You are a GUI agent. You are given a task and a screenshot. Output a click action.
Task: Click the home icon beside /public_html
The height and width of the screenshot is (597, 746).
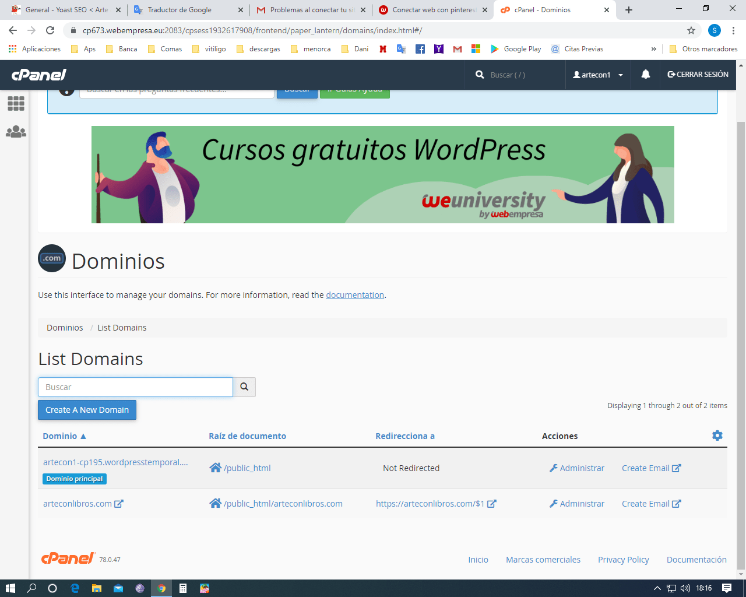point(215,468)
